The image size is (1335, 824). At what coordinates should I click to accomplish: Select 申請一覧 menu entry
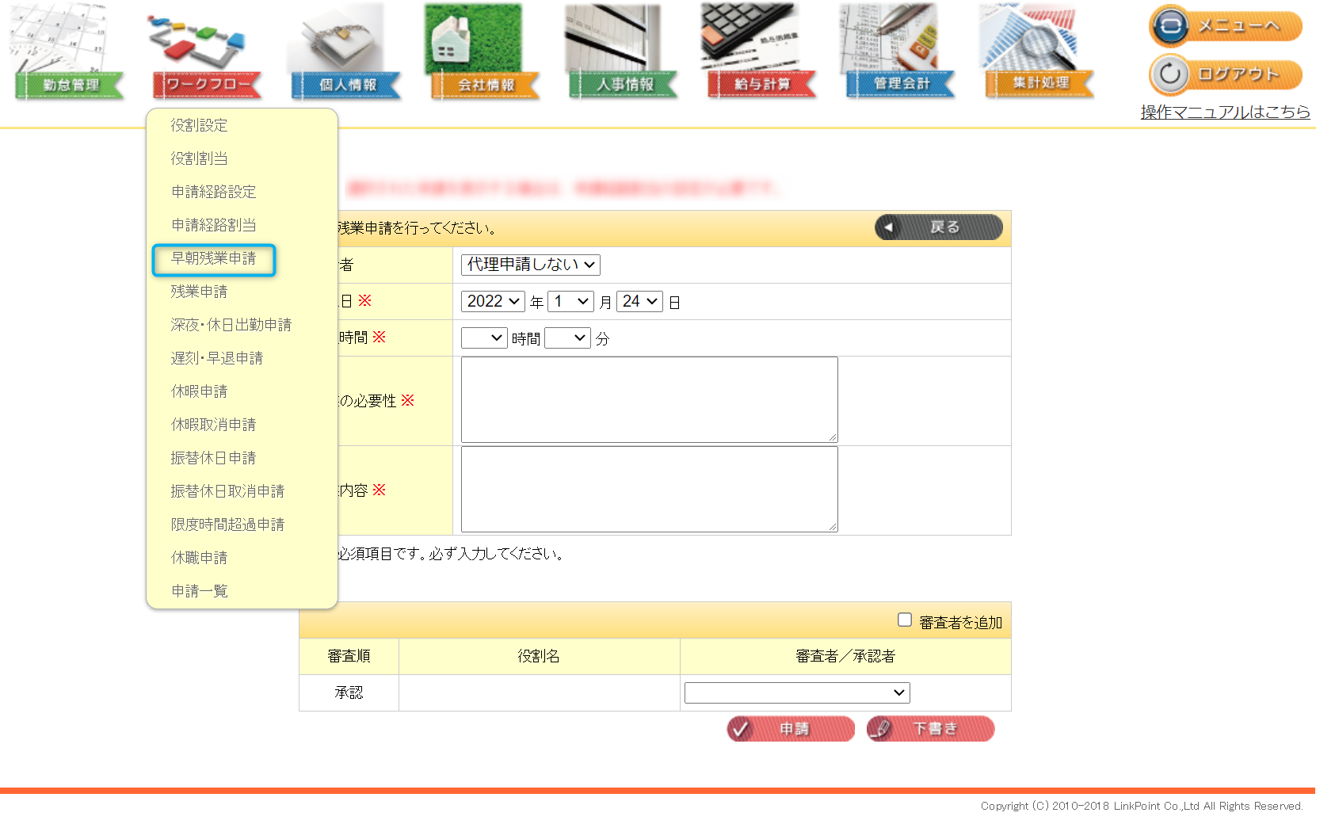[200, 591]
